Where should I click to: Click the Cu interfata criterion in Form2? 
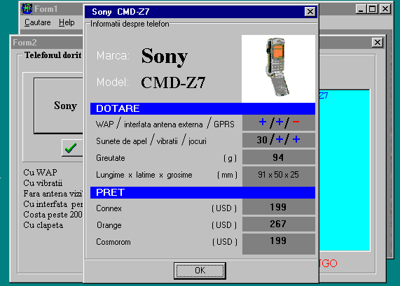[x=53, y=204]
